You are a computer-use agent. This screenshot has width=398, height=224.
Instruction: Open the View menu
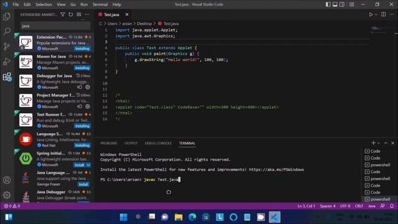pos(61,4)
